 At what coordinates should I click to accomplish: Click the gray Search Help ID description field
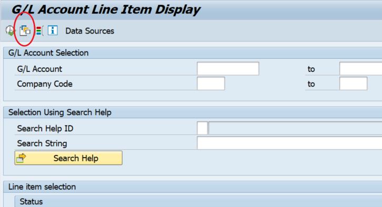(x=295, y=128)
